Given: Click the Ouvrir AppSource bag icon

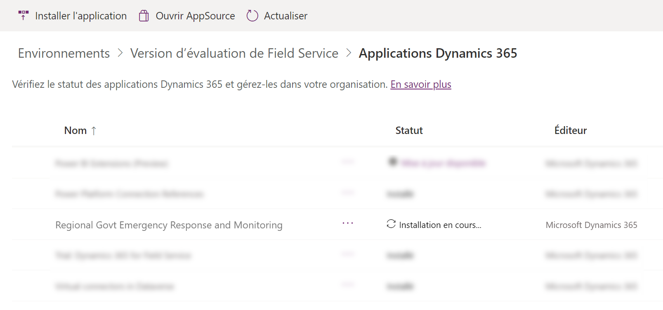Looking at the screenshot, I should (144, 16).
